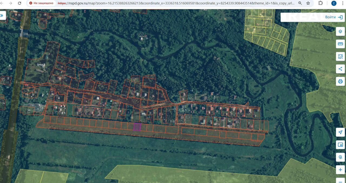Click the browser address bar URL
This screenshot has width=346, height=183.
click(176, 3)
